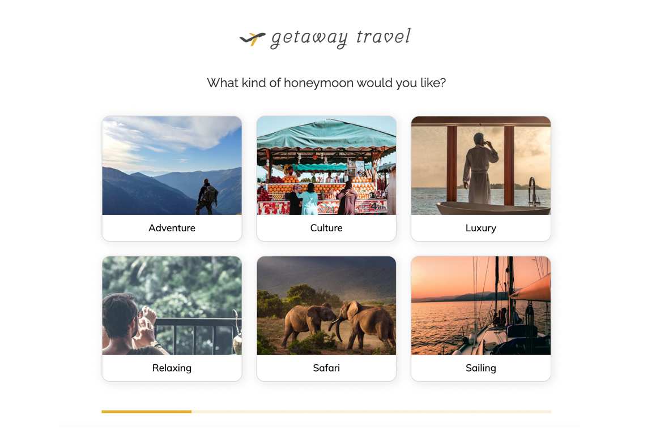Choose the Relaxing label

172,368
